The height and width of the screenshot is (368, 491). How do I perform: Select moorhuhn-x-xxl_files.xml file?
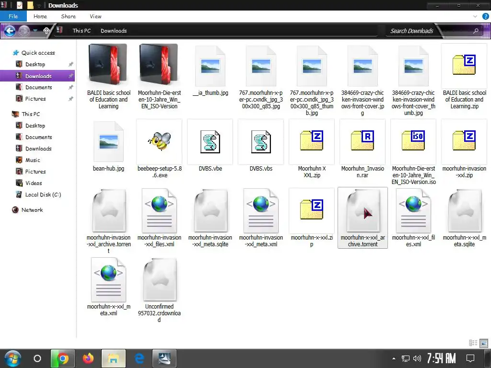coord(413,218)
